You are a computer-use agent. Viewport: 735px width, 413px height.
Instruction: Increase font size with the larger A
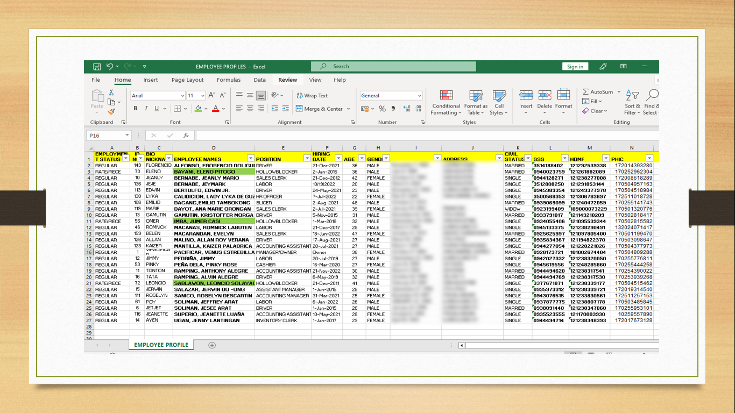[x=211, y=96]
